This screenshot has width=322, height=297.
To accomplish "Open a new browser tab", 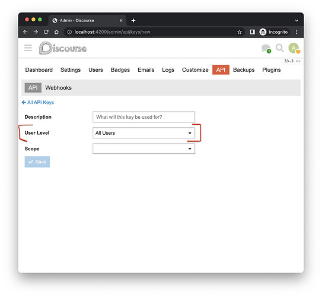I will point(133,21).
